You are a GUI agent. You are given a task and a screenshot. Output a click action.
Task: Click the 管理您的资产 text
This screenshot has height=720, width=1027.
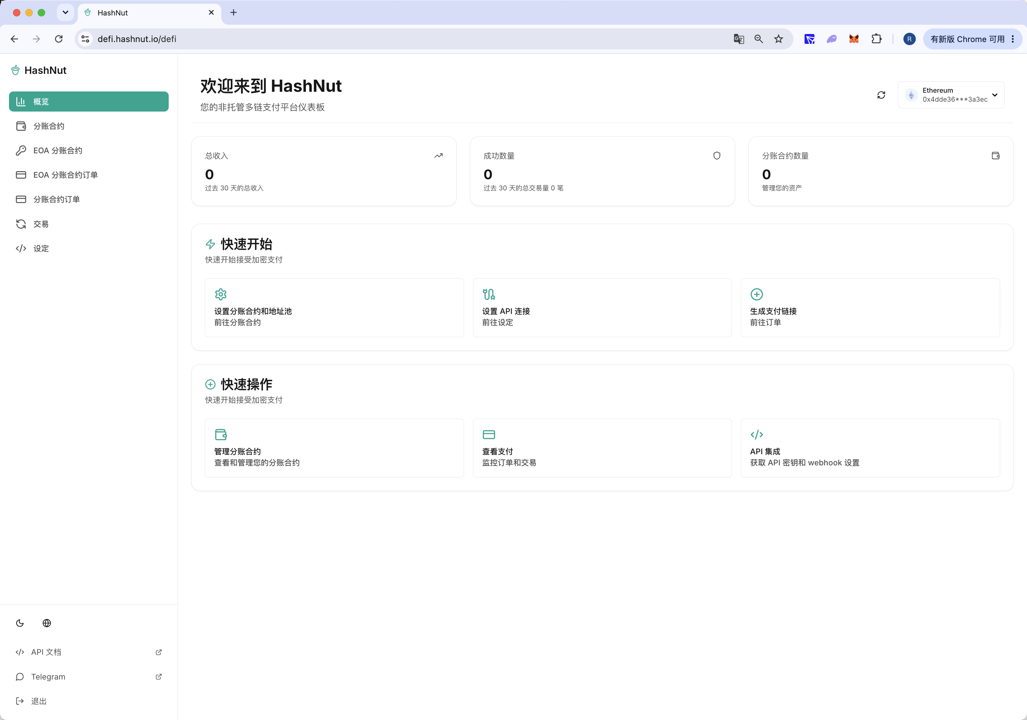(782, 188)
